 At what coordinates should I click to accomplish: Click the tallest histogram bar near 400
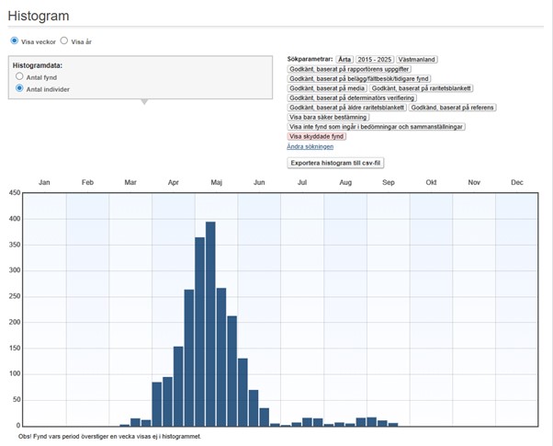(x=210, y=322)
